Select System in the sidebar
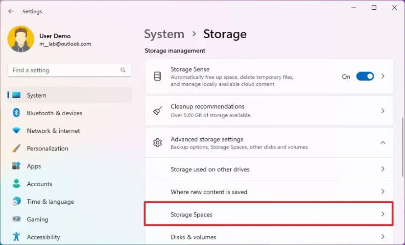 pyautogui.click(x=37, y=96)
